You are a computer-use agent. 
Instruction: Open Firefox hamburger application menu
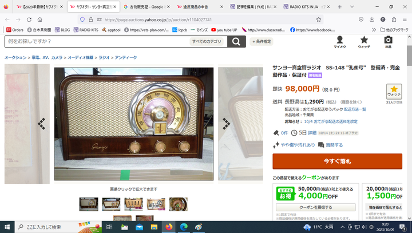pos(405,19)
